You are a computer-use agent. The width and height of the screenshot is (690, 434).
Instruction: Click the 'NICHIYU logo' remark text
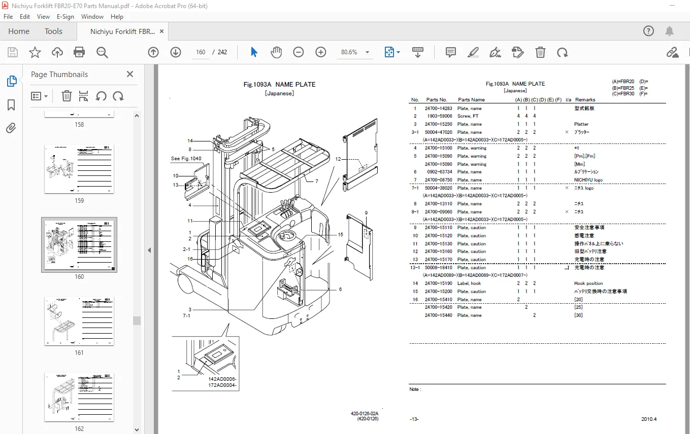pos(588,180)
